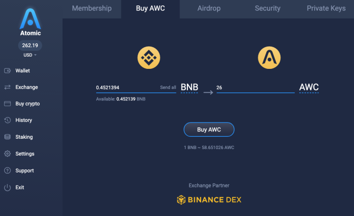Click the Exit power icon
Image resolution: width=354 pixels, height=216 pixels.
(x=7, y=187)
